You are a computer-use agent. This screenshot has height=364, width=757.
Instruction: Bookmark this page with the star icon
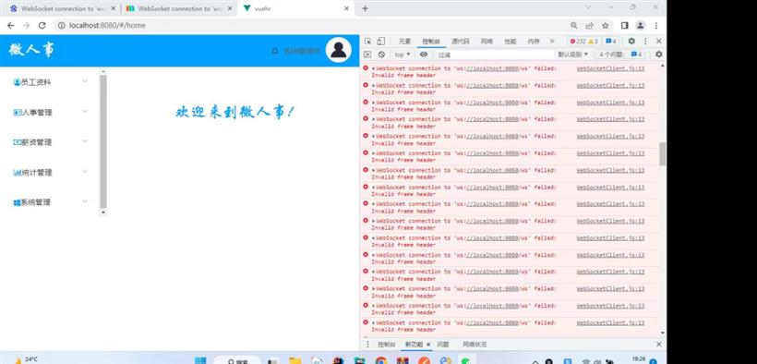pos(605,26)
